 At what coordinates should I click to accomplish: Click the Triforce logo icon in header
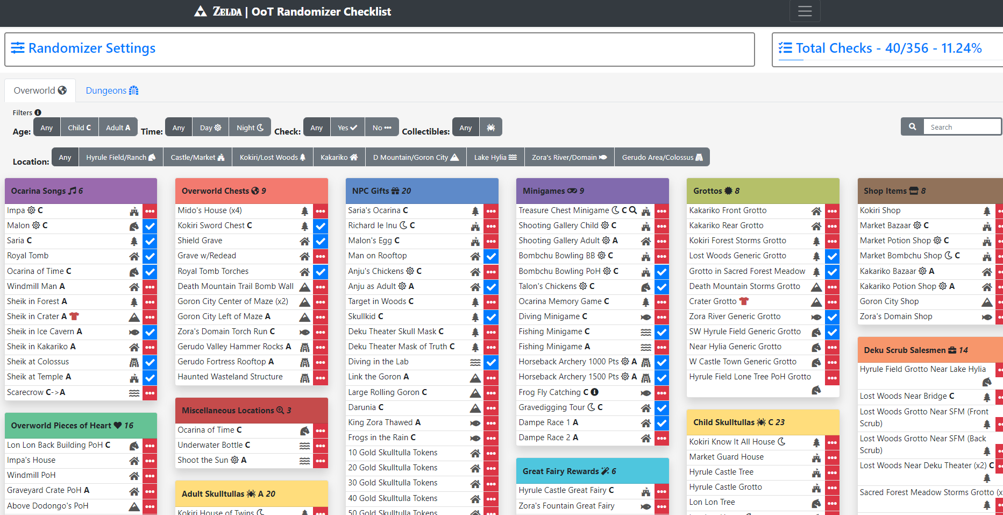(x=200, y=11)
